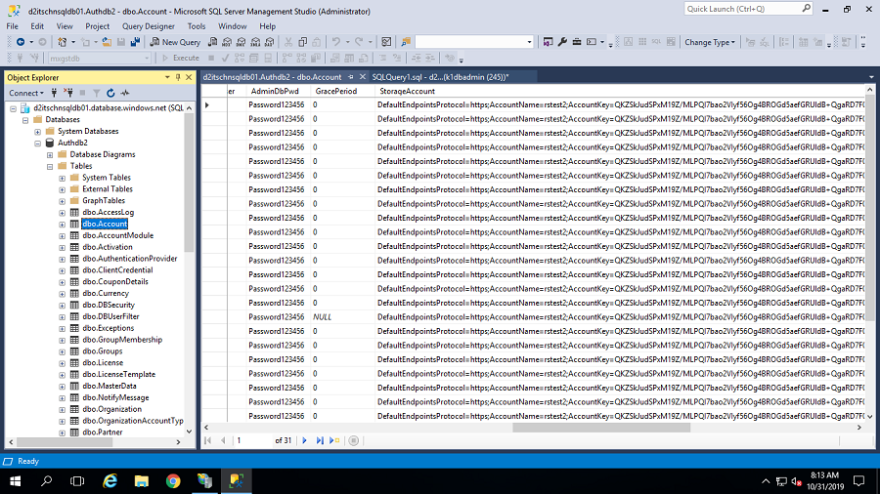Select the dbo.Organization table

[112, 409]
